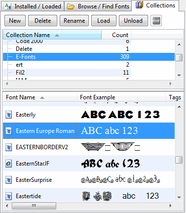Select the Code 2000 collection row
Image resolution: width=186 pixels, height=213 pixels.
click(x=67, y=42)
